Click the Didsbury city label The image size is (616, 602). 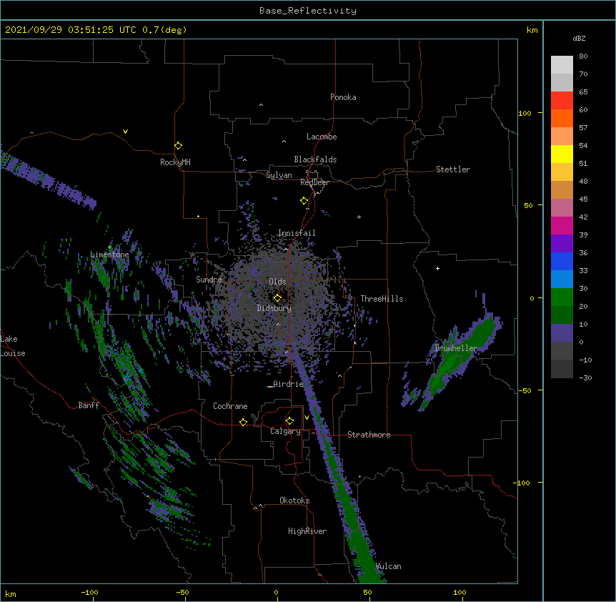pos(274,308)
